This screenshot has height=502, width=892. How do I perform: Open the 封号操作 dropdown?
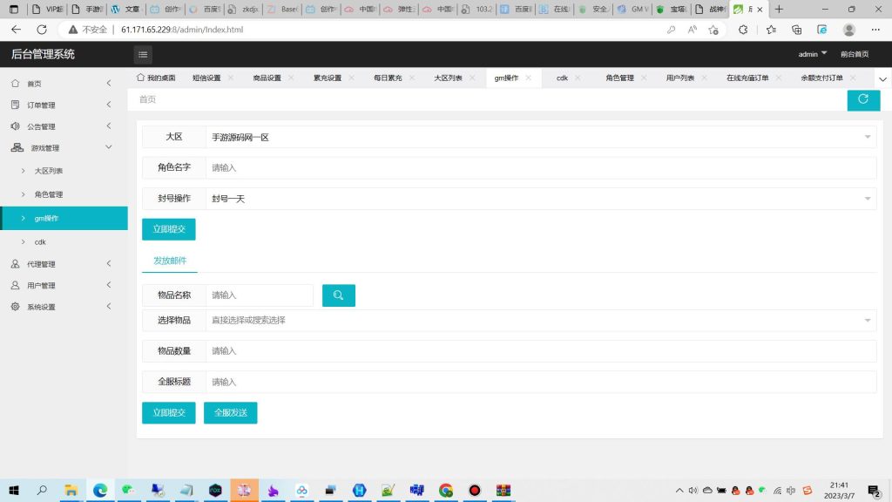coord(540,199)
